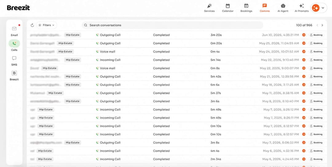Image resolution: width=332 pixels, height=167 pixels.
Task: Click orange icon on May 25 row
Action: (x=304, y=43)
